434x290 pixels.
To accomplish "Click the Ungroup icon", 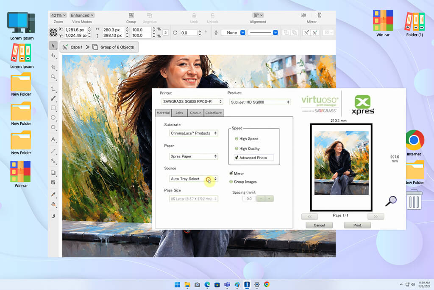I will pyautogui.click(x=150, y=15).
